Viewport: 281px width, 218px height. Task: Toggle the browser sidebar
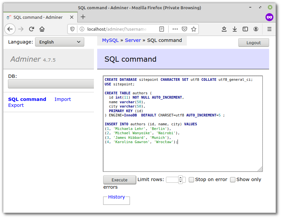tap(245, 29)
